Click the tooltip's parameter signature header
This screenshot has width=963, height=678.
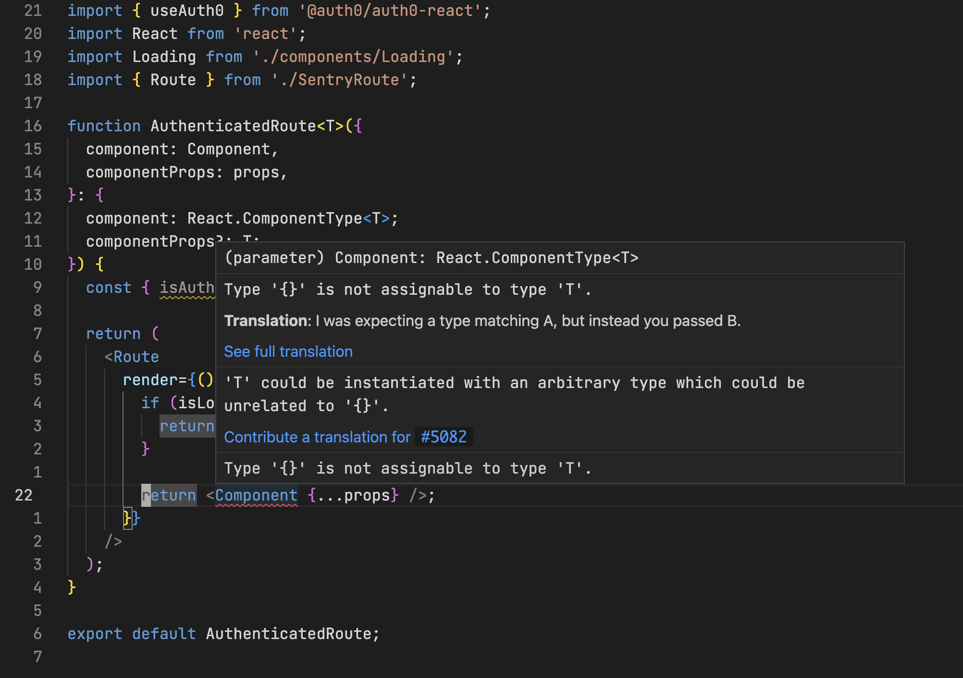coord(431,258)
